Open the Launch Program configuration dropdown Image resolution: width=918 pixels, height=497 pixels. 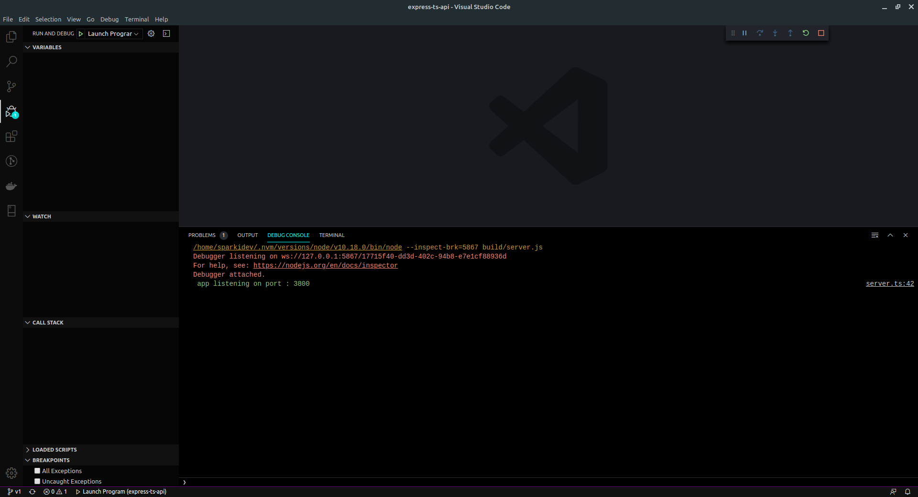[113, 33]
